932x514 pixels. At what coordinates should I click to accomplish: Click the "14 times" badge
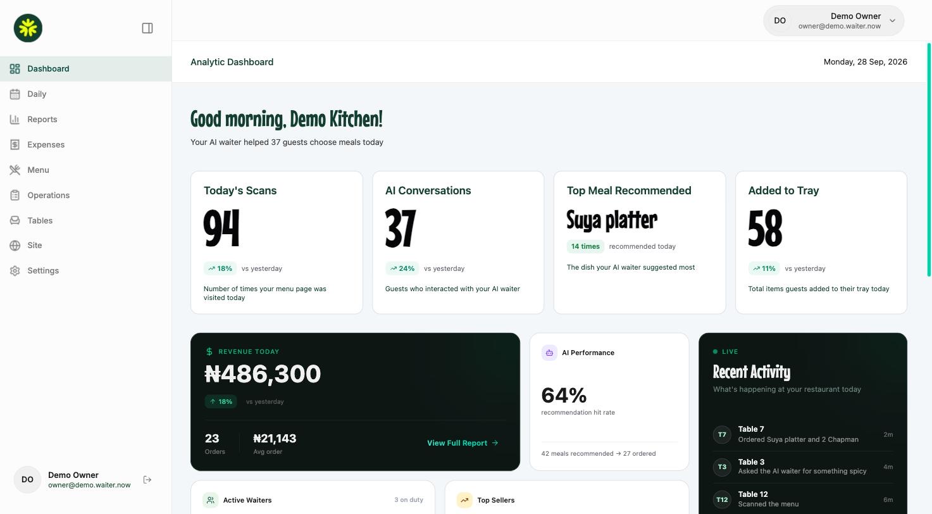[x=585, y=246]
